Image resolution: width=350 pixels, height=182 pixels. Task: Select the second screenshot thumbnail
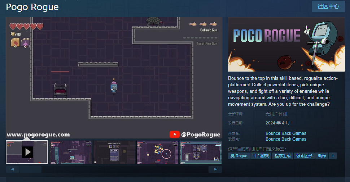click(70, 152)
